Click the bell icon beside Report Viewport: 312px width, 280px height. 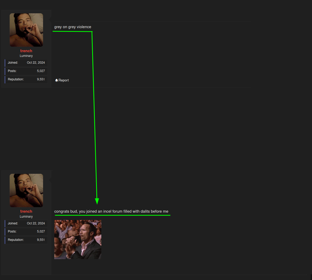(56, 80)
